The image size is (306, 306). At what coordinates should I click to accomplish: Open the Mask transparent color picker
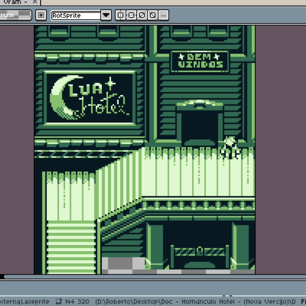[x=15, y=15]
